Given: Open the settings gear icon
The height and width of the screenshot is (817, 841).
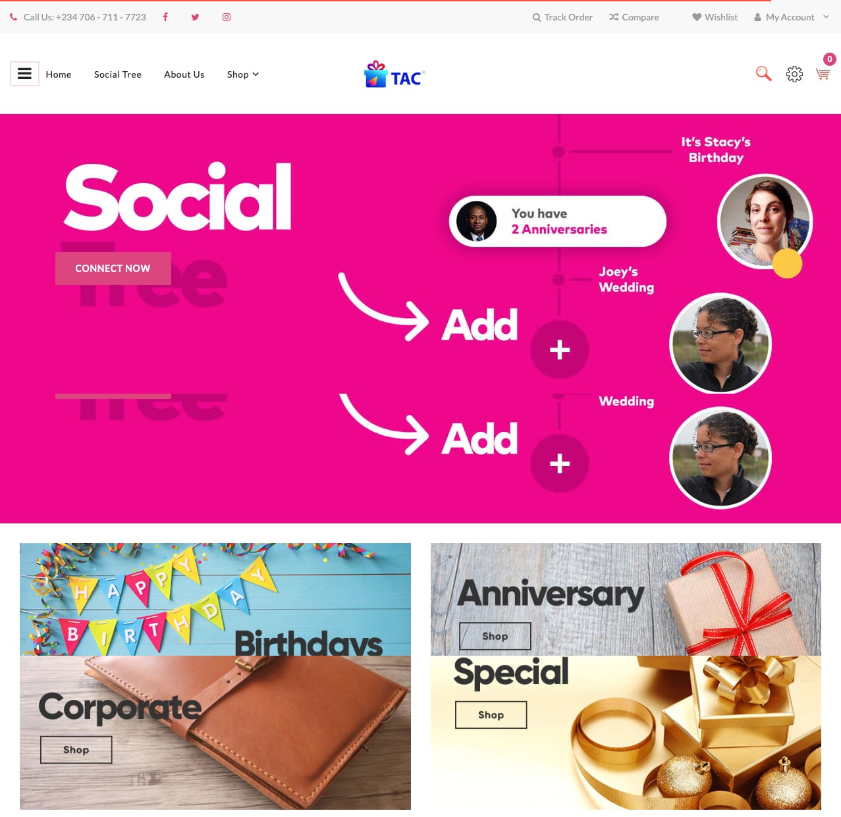Looking at the screenshot, I should (x=794, y=74).
